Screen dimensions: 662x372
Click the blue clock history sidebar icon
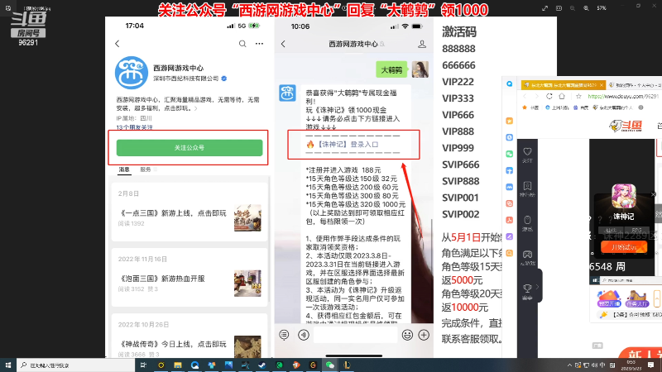click(x=509, y=137)
